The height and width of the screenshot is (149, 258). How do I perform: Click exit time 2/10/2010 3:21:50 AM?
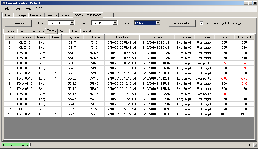pos(157,109)
